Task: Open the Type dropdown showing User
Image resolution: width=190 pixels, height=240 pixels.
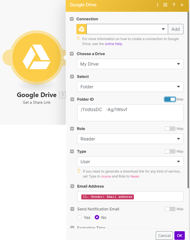Action: coord(130,162)
